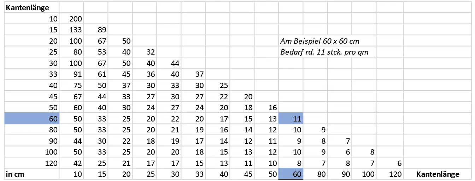This screenshot has width=475, height=181.
Task: Select the bottom-right 'Kantenlänge' cell
Action: tap(438, 174)
